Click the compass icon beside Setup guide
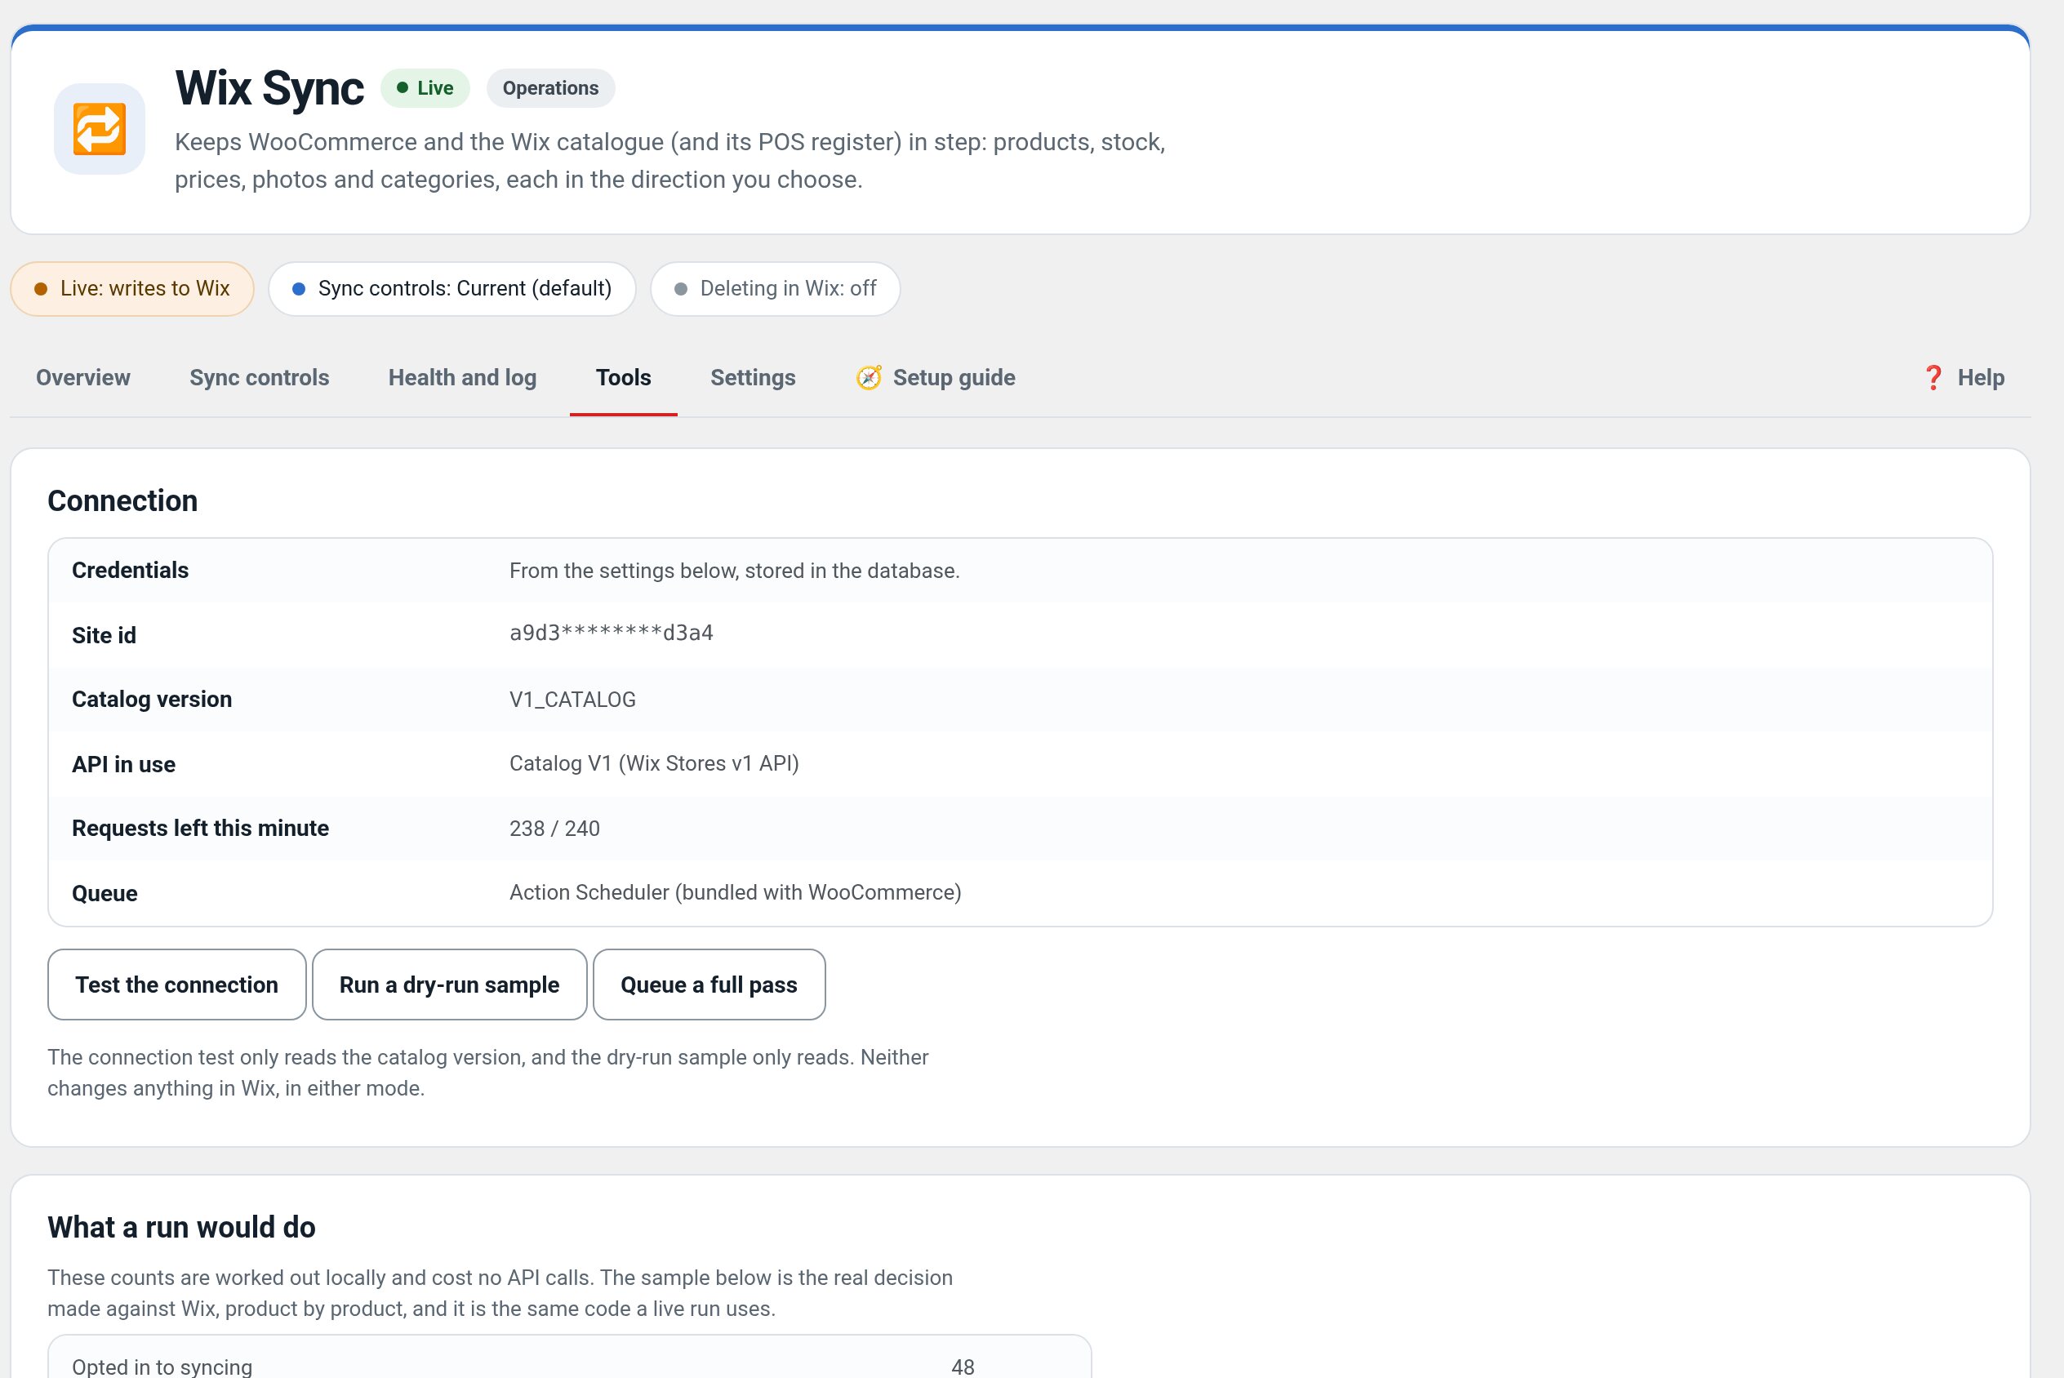Image resolution: width=2064 pixels, height=1378 pixels. pos(868,378)
